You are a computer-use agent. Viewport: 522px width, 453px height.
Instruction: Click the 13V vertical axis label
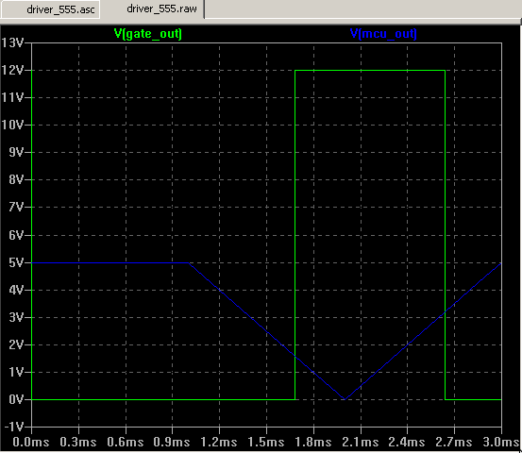point(12,42)
